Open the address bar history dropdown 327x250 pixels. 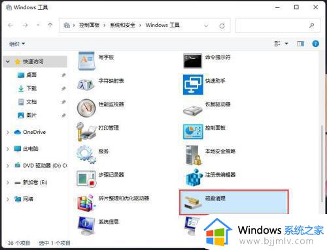pos(206,25)
